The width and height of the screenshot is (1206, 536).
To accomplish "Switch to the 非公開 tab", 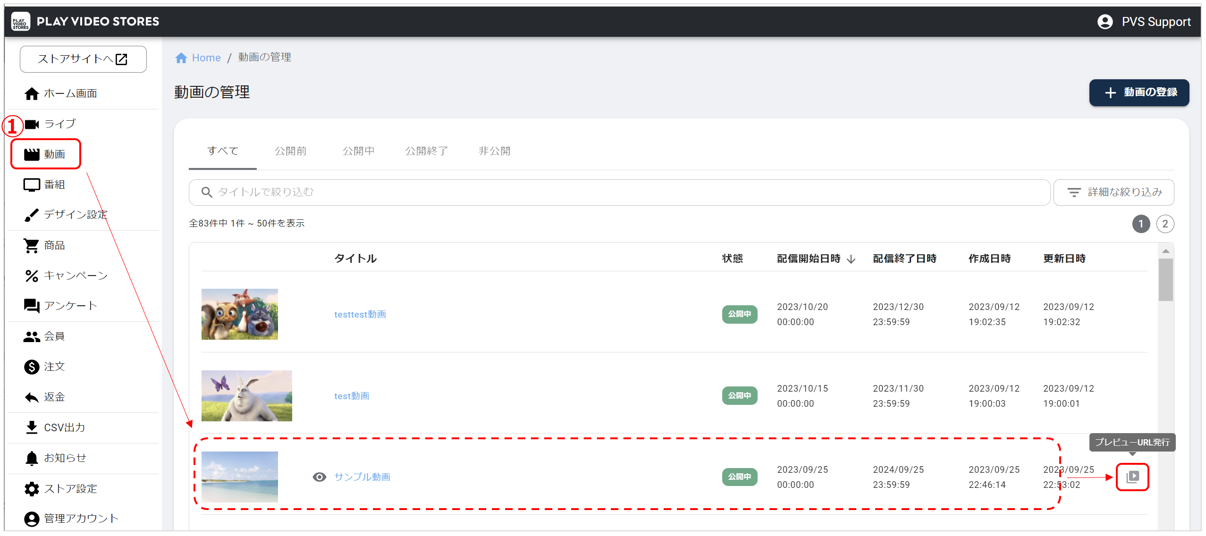I will pos(494,151).
